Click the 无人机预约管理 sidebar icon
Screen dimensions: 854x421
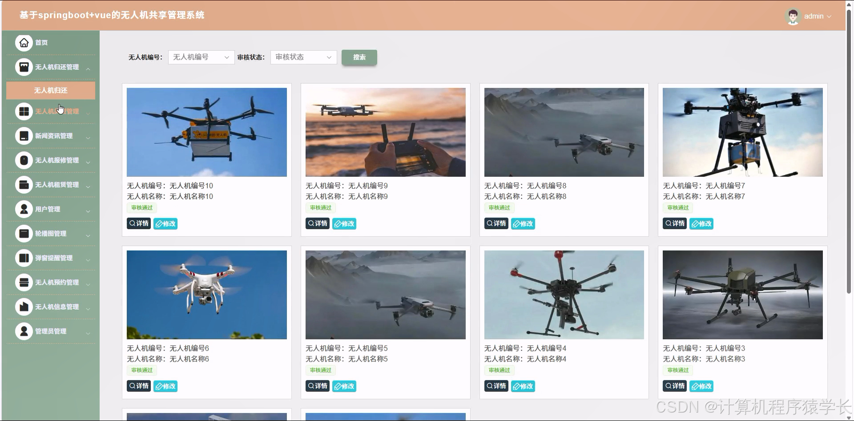[24, 283]
